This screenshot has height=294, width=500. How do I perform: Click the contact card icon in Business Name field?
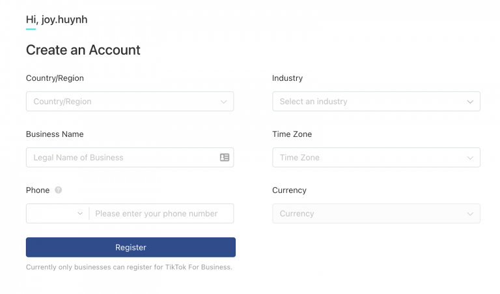coord(225,157)
